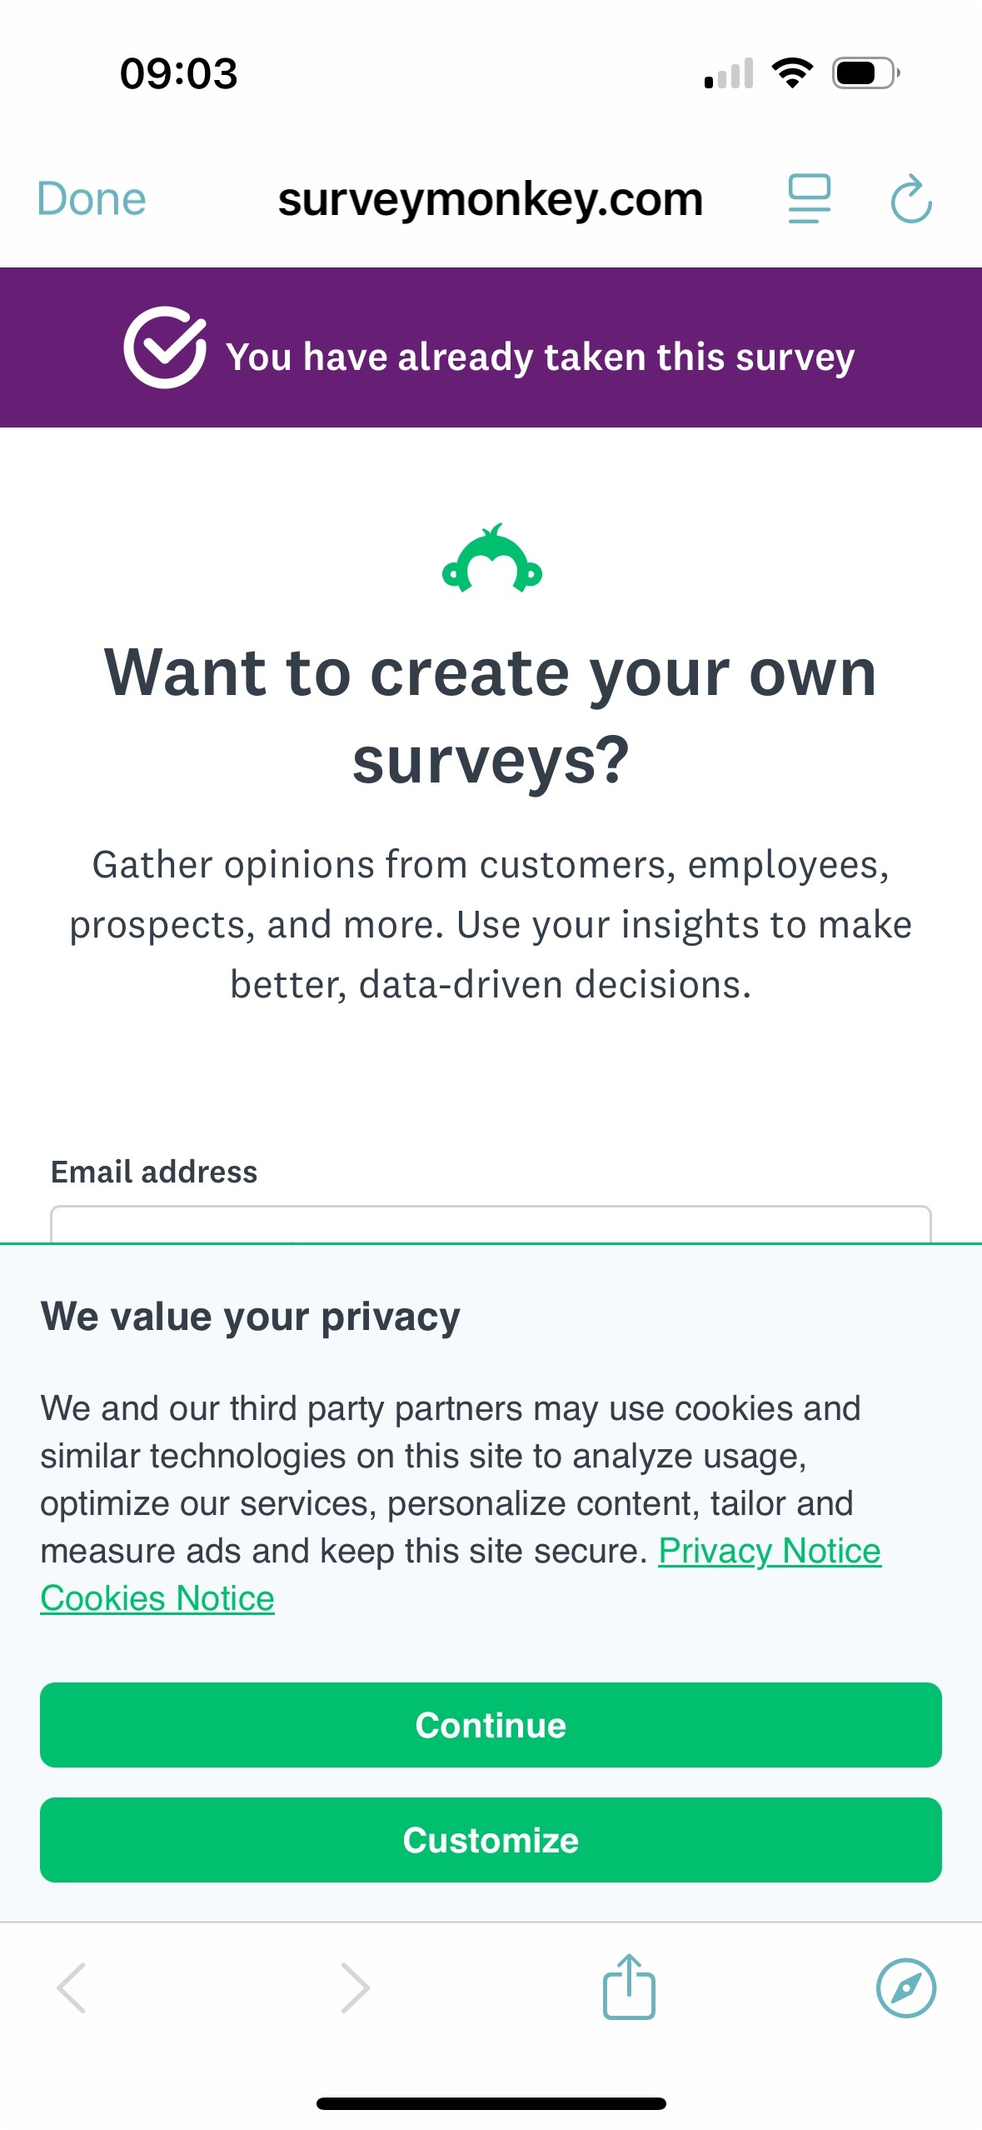
Task: Open the page in Safari compass icon
Action: coord(906,1987)
